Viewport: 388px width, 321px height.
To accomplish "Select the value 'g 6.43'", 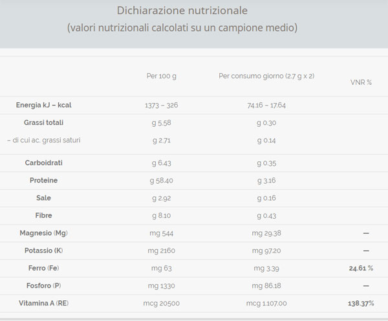I will coord(161,163).
